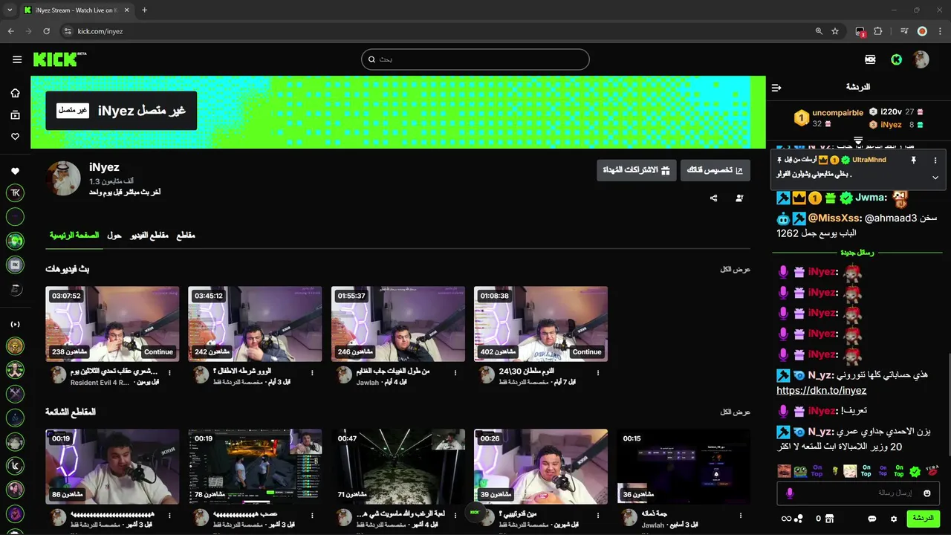Viewport: 951px width, 535px height.
Task: Open chat settings with the gear icon
Action: (x=894, y=519)
